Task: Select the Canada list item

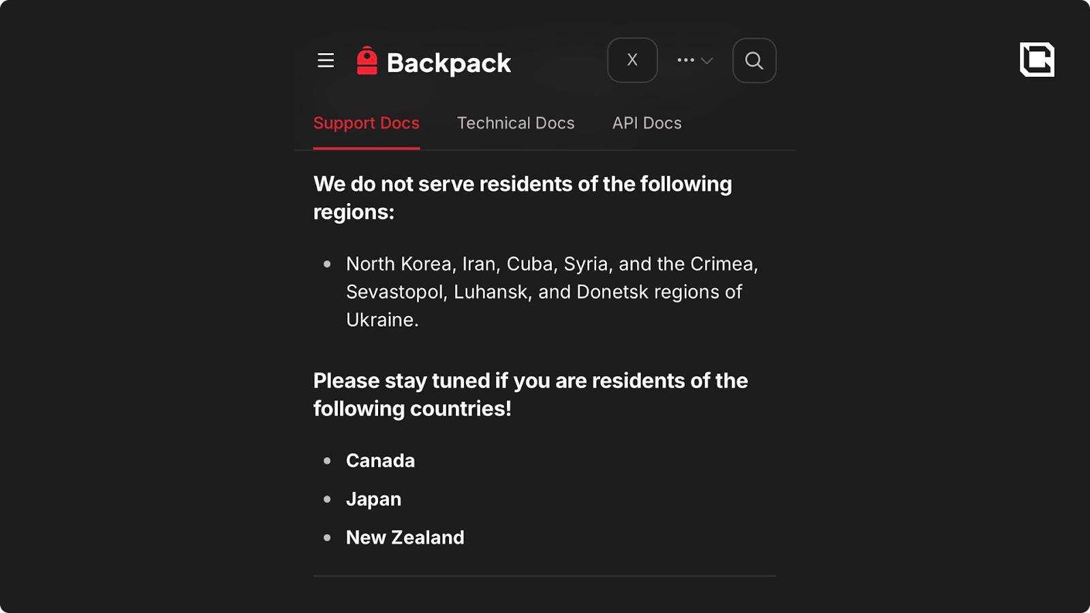Action: point(380,460)
